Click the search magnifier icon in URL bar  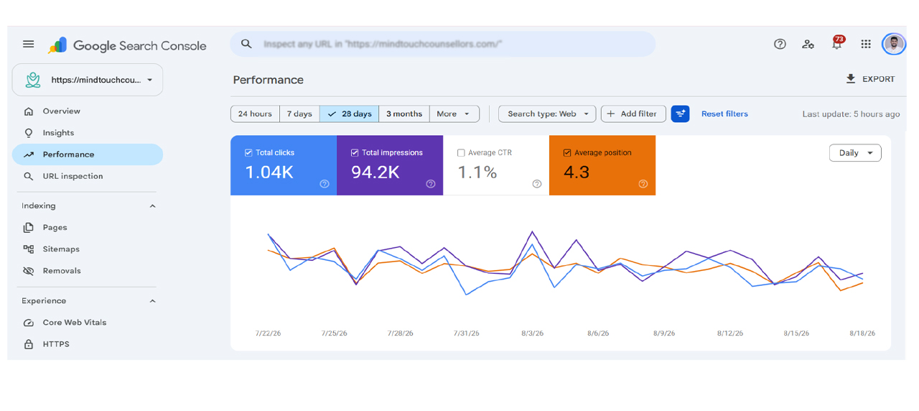click(246, 44)
